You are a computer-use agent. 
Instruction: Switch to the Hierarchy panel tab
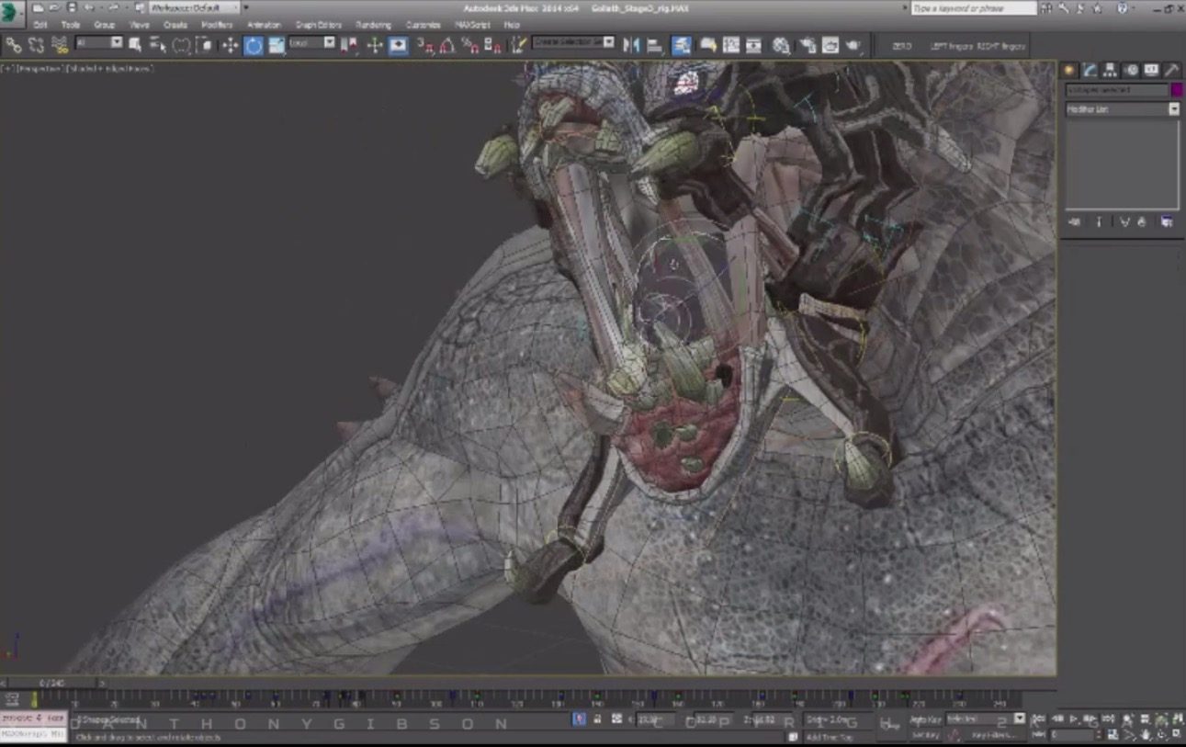tap(1110, 71)
